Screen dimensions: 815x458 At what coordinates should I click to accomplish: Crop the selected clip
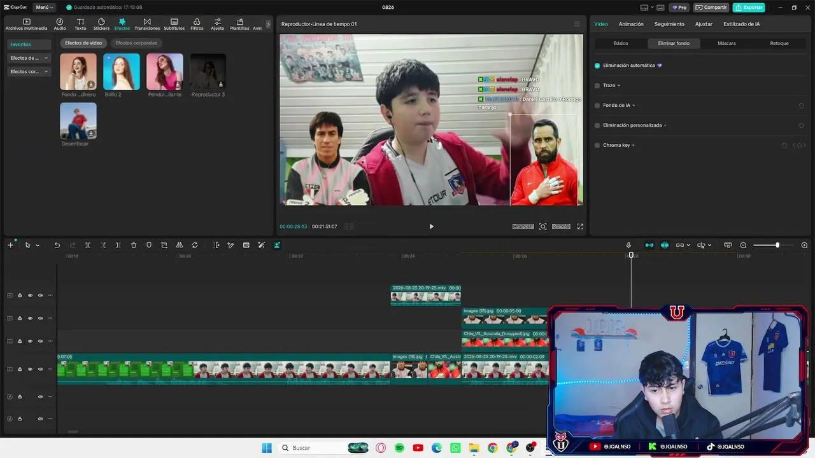point(164,245)
